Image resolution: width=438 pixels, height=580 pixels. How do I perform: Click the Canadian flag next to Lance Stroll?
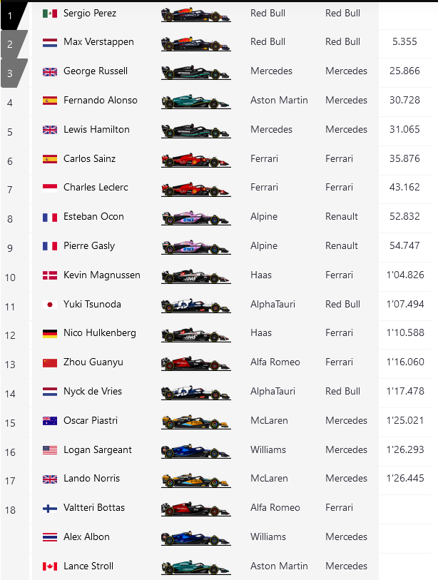(x=50, y=566)
